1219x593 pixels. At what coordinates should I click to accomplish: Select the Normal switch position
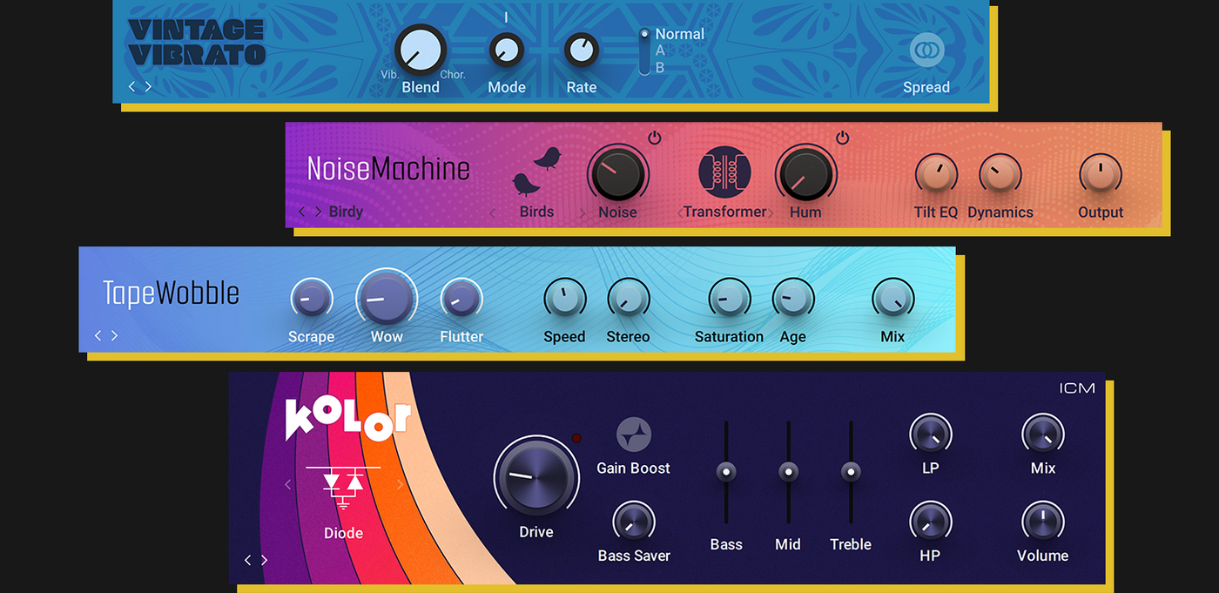tap(679, 34)
